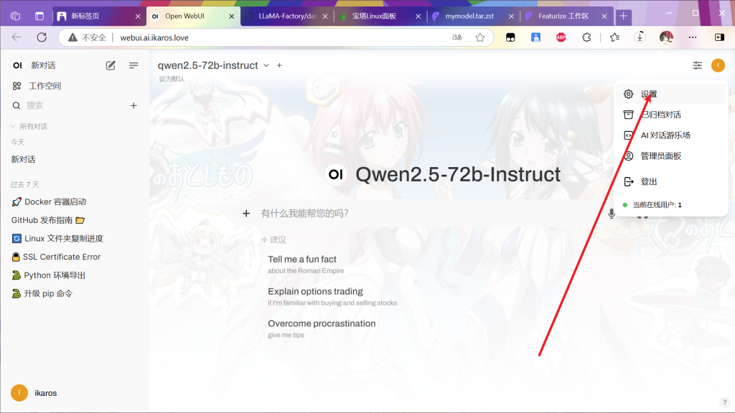Screen dimensions: 735x413
Task: Click the 不安全 site security warning
Action: (87, 37)
